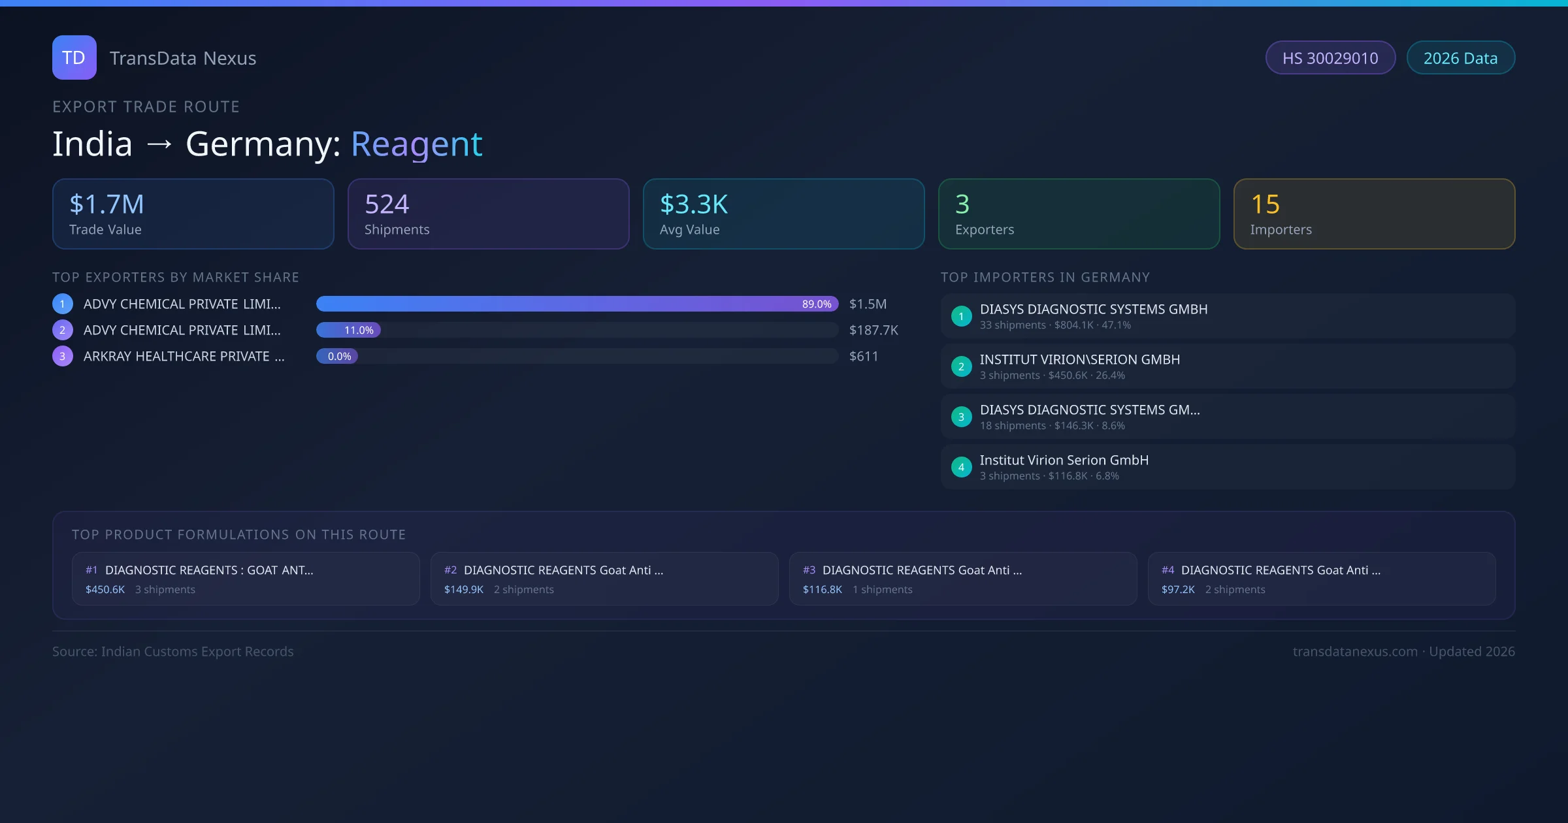Viewport: 1568px width, 823px height.
Task: Open the $1.7M Trade Value card
Action: click(x=193, y=214)
